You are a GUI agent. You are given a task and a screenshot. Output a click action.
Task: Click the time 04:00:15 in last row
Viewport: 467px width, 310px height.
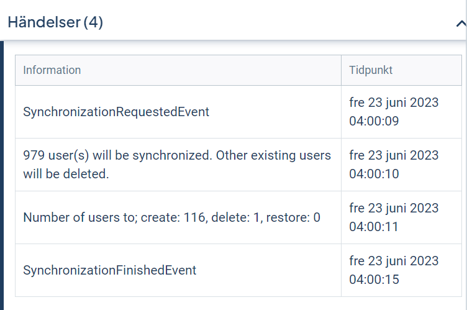[x=374, y=280]
